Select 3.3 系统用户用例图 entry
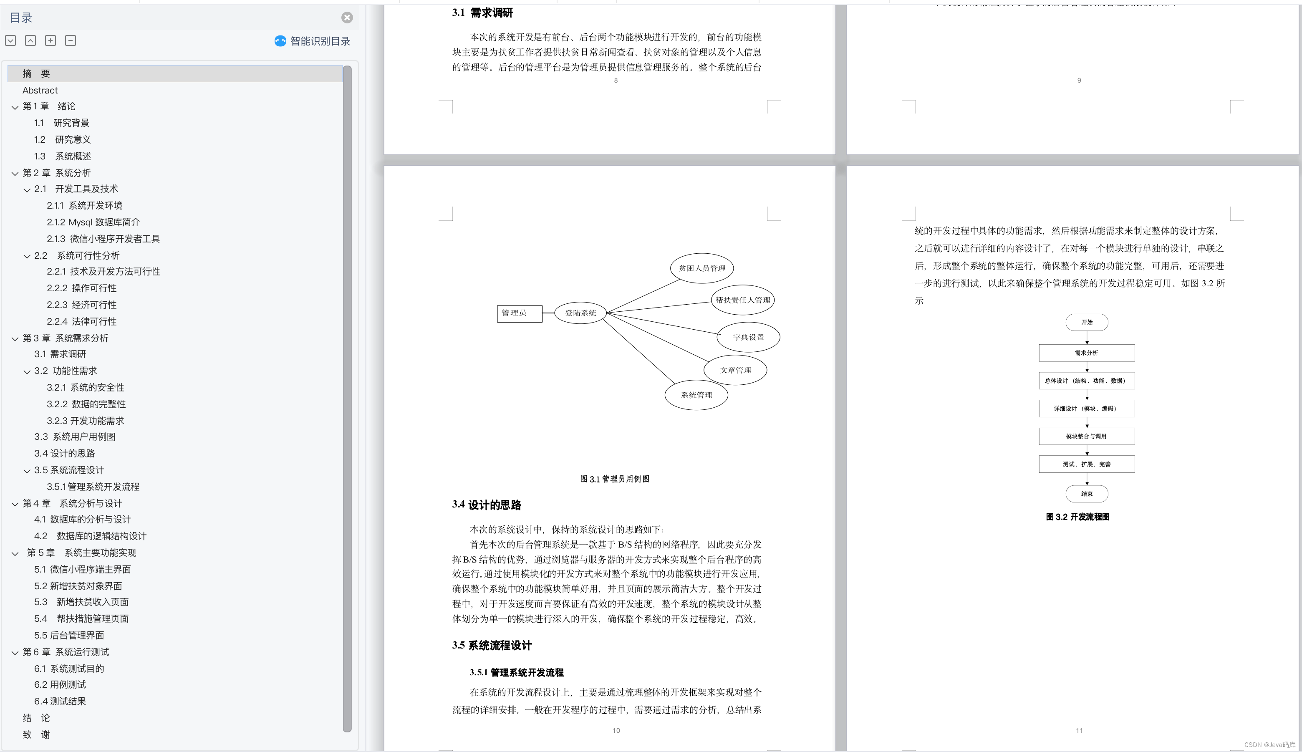 coord(75,437)
